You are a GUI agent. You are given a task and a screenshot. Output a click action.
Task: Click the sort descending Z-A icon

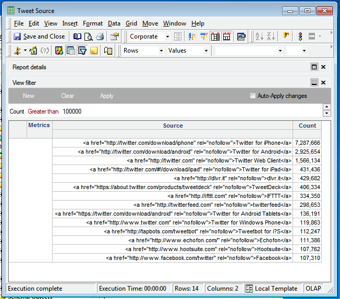[x=271, y=36]
